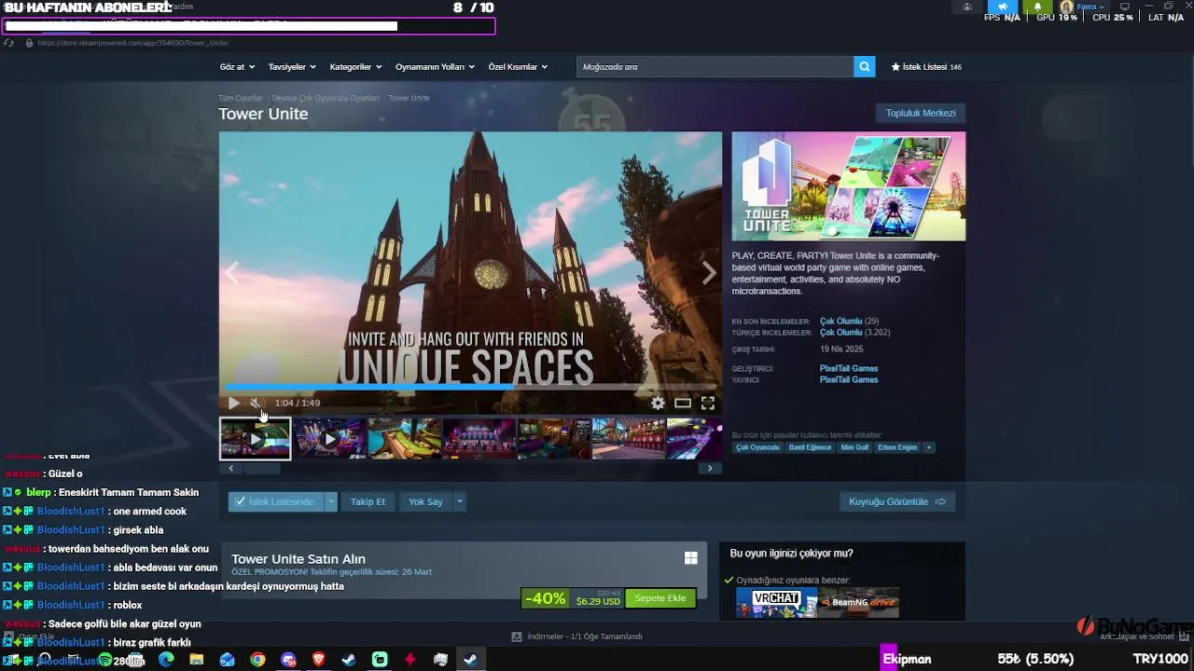Open Steam announcements megaphone icon
Screen dimensions: 1194x671
click(1003, 7)
